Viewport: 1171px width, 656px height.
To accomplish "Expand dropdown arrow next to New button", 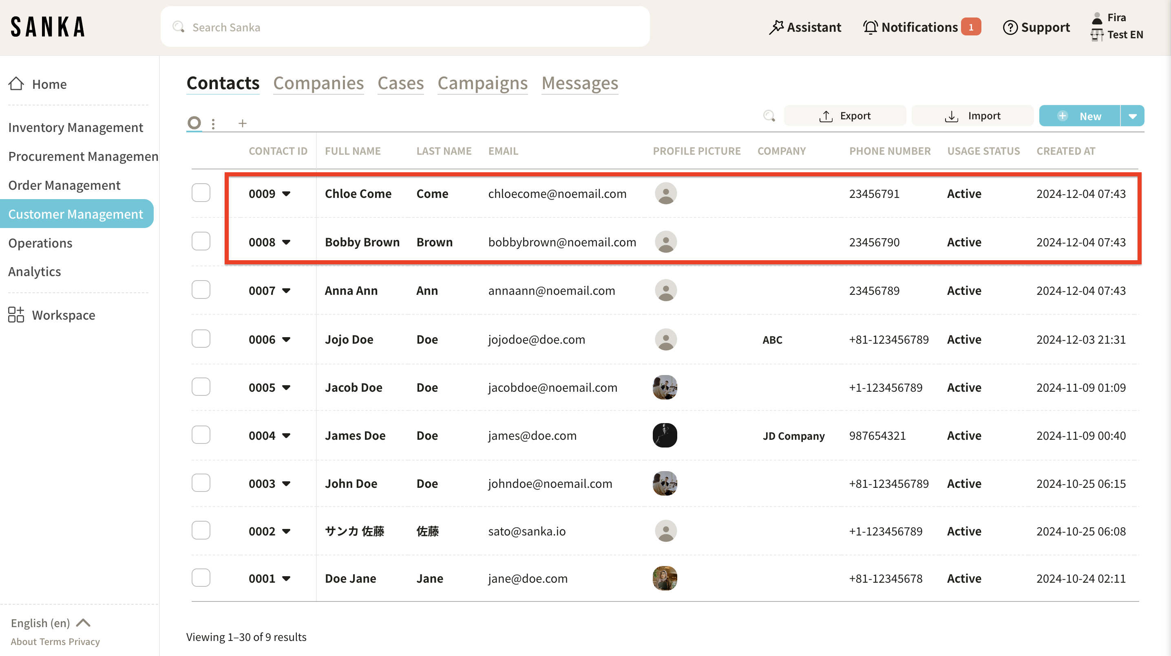I will [x=1132, y=116].
